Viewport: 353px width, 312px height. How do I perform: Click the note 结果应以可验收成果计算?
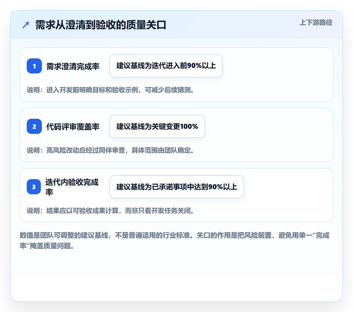(x=110, y=211)
